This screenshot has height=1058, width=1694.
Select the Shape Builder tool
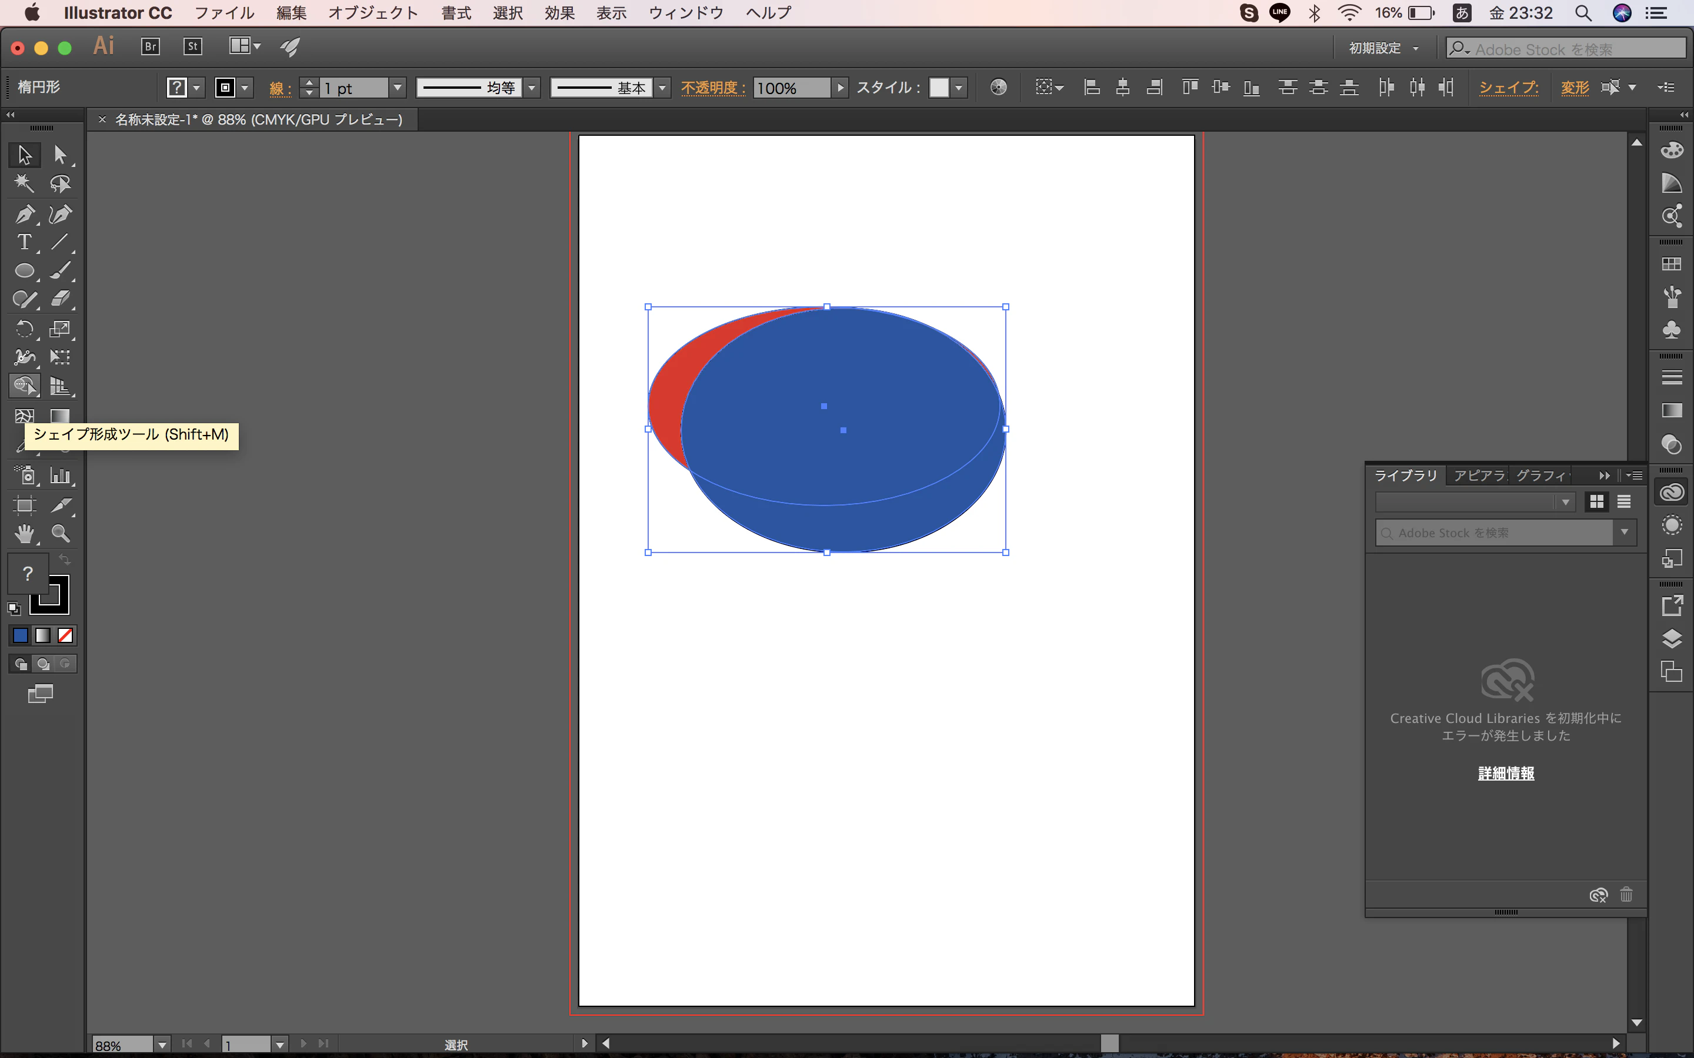point(25,386)
